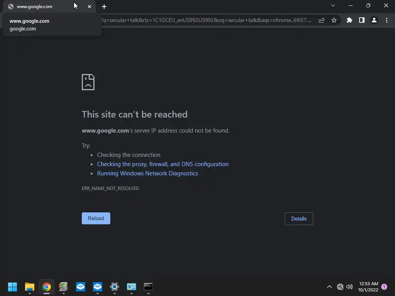This screenshot has height=296, width=395.
Task: Open proxy, firewall, and DNS configuration link
Action: click(x=163, y=164)
